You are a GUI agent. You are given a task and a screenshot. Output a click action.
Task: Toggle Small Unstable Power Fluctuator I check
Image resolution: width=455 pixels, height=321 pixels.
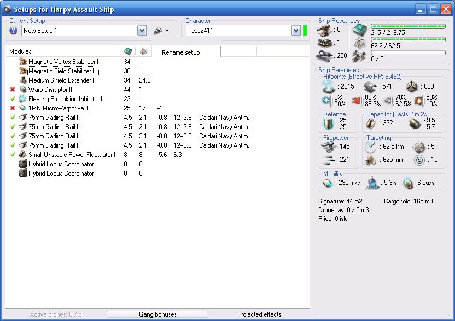(13, 155)
